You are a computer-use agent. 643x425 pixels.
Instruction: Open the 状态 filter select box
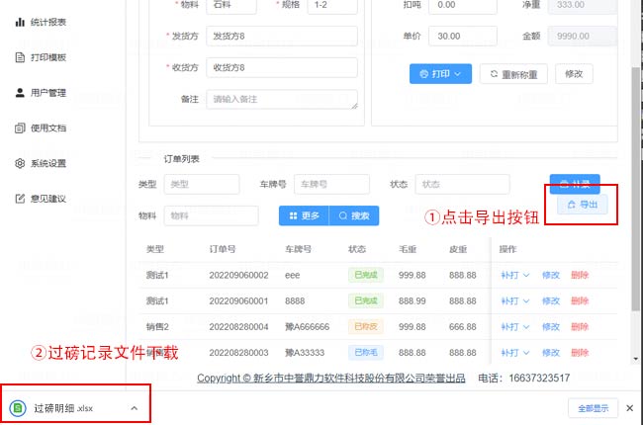tap(462, 185)
